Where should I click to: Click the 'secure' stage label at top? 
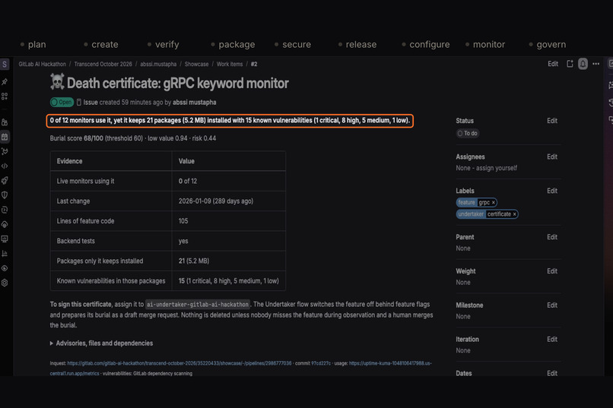297,45
